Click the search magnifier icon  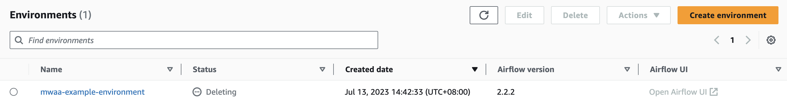[19, 40]
